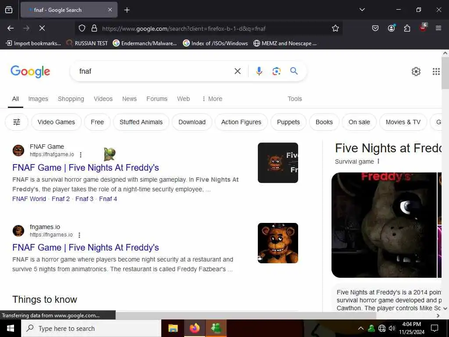449x337 pixels.
Task: Open the Firefox account icon
Action: tap(391, 28)
